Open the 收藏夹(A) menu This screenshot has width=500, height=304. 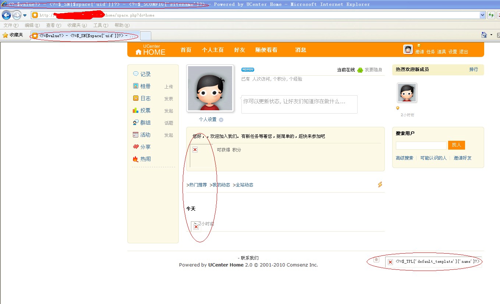click(77, 25)
